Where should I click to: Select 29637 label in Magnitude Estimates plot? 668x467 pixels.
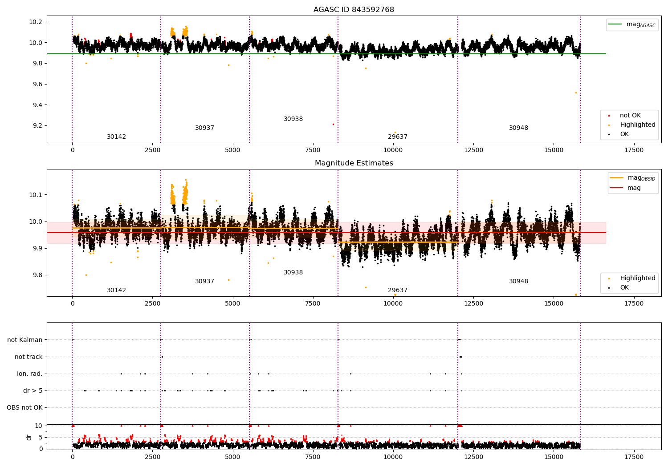click(x=398, y=290)
